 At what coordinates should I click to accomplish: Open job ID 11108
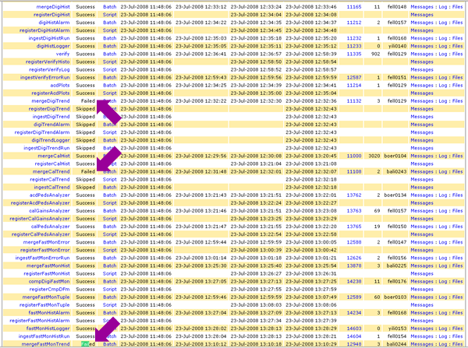click(354, 171)
